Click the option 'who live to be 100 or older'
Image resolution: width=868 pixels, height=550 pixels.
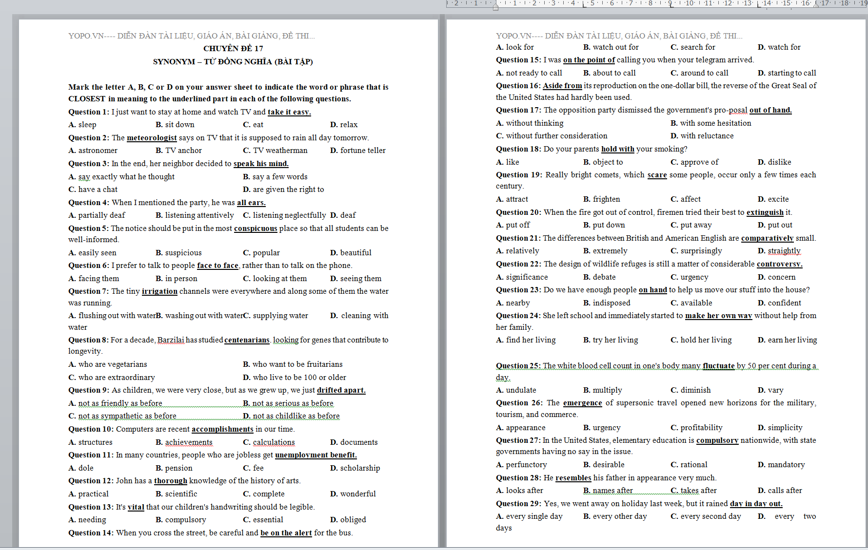point(299,378)
